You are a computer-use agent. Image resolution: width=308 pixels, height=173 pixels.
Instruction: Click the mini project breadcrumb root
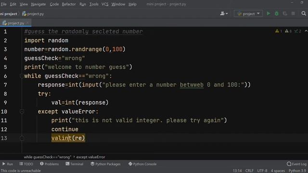point(9,14)
